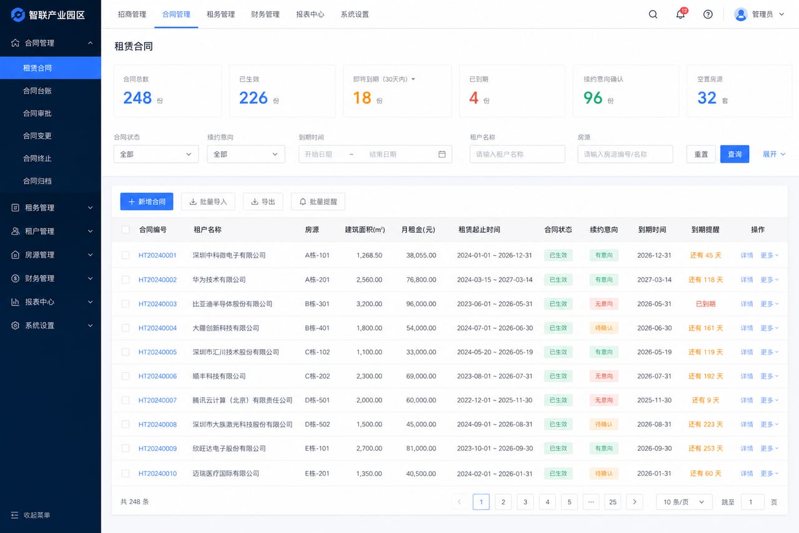Check the HT20240004 row checkbox

125,328
